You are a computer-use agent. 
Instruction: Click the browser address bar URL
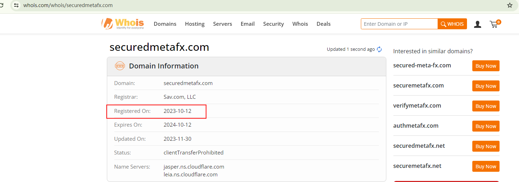click(68, 5)
